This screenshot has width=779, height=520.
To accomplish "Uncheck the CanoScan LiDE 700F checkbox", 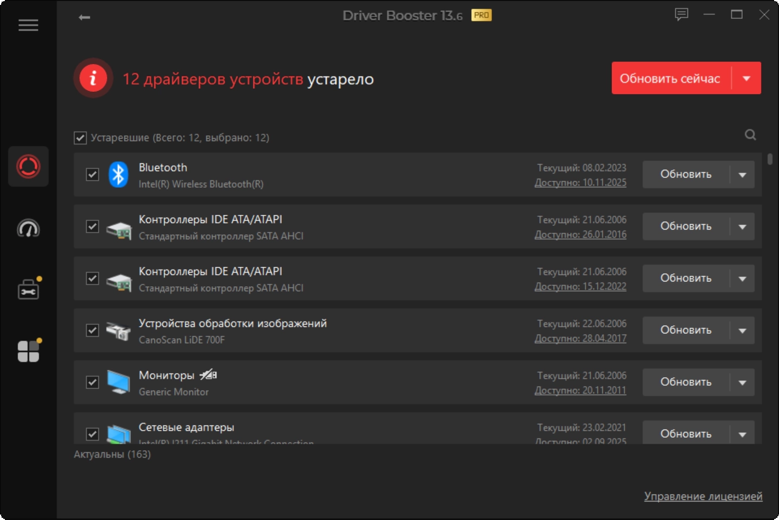I will [93, 330].
